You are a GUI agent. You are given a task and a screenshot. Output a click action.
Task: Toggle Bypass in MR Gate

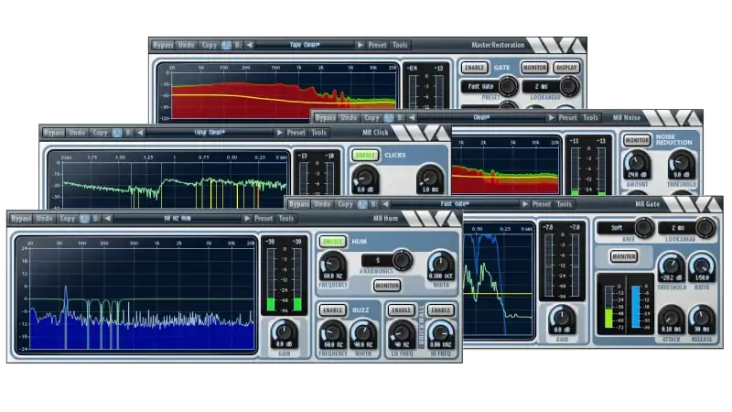(299, 204)
